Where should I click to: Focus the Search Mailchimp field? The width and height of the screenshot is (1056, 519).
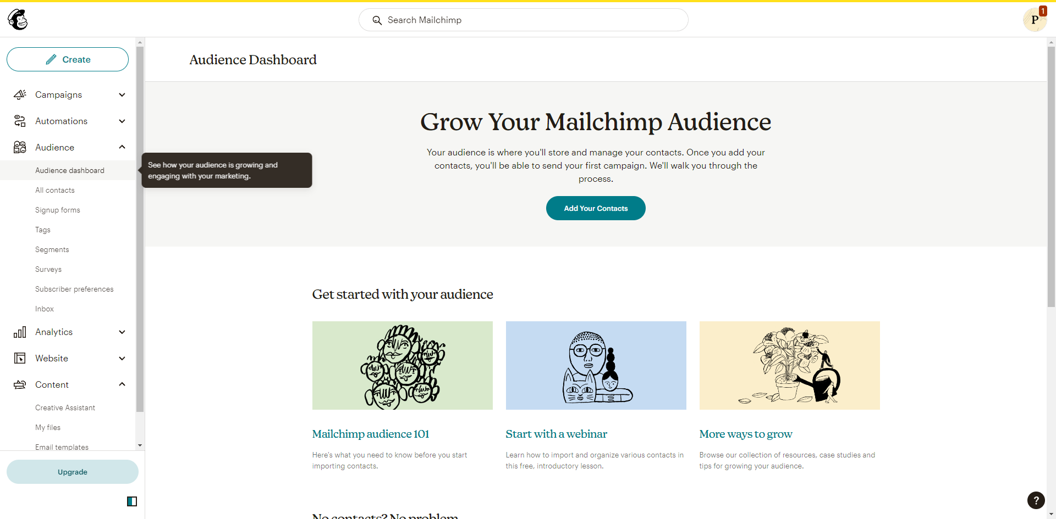[524, 20]
